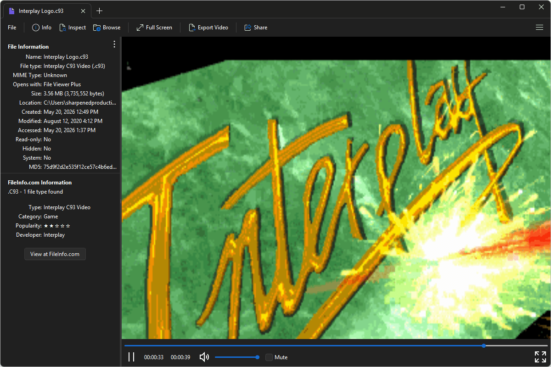Image resolution: width=551 pixels, height=367 pixels.
Task: Maximize the File Viewer window
Action: (x=522, y=7)
